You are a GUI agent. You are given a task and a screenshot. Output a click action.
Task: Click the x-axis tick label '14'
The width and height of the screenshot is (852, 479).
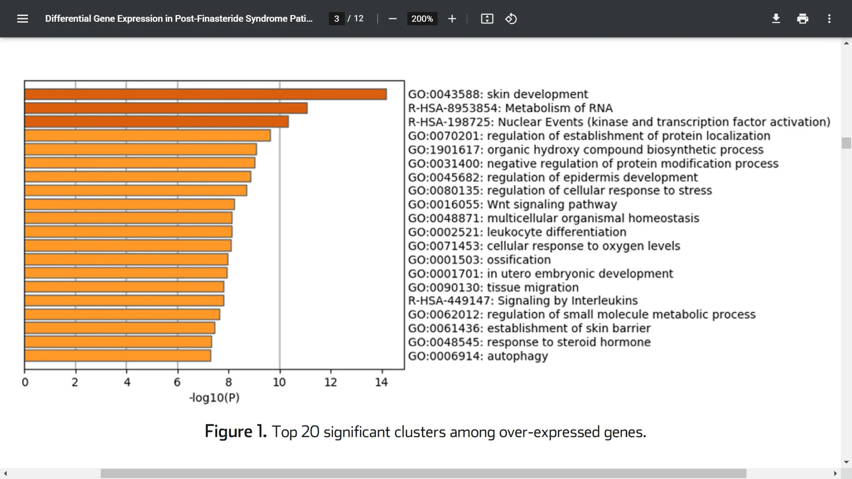coord(381,382)
